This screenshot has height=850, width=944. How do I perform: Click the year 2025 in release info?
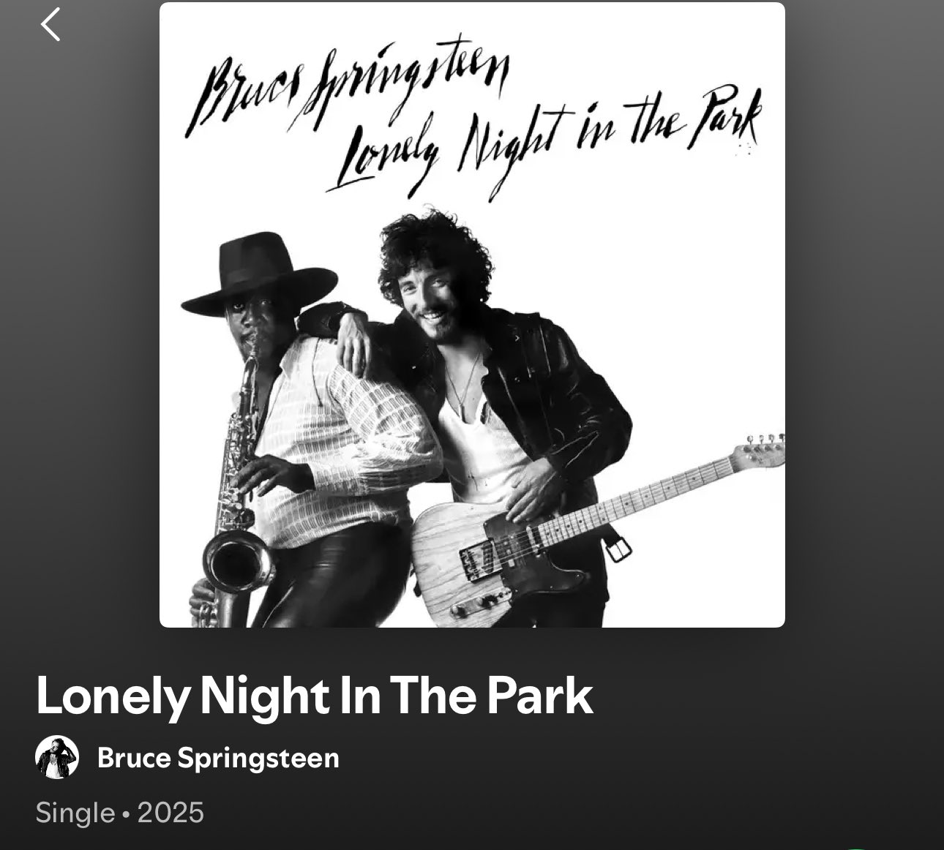point(171,813)
